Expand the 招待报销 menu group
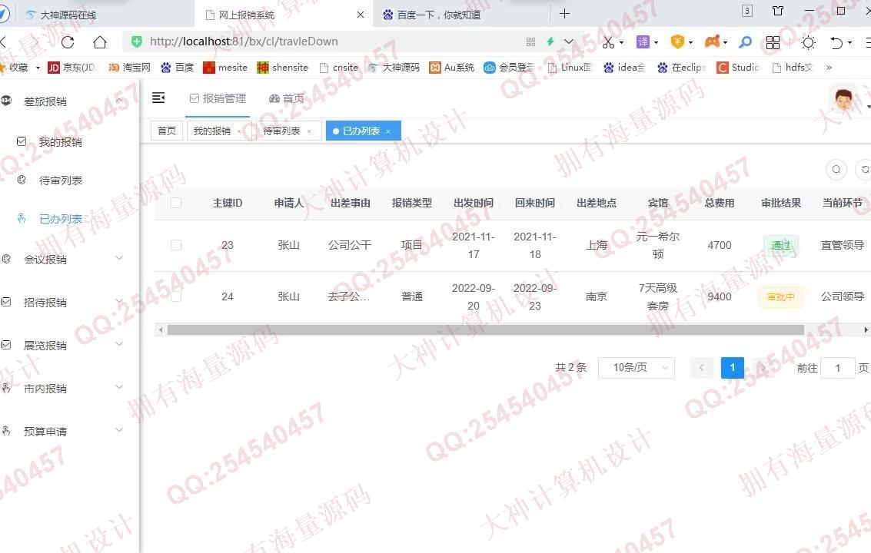The width and height of the screenshot is (871, 553). (119, 302)
